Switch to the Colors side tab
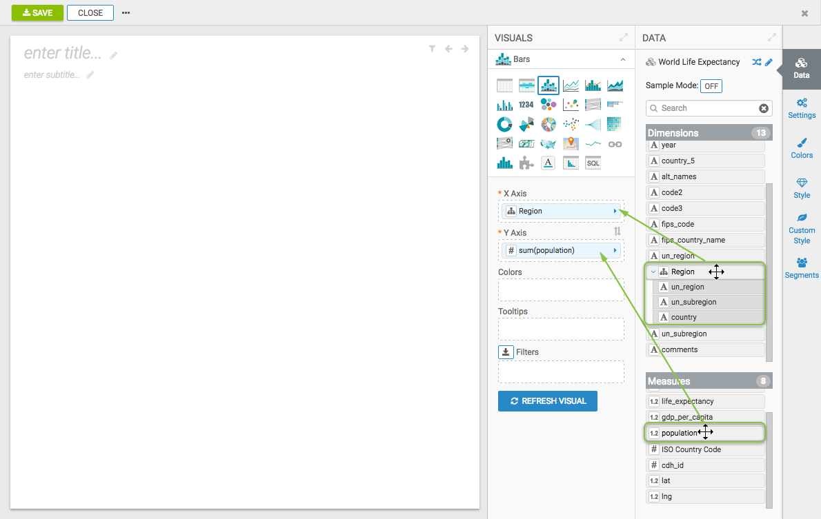821x519 pixels. (x=802, y=148)
